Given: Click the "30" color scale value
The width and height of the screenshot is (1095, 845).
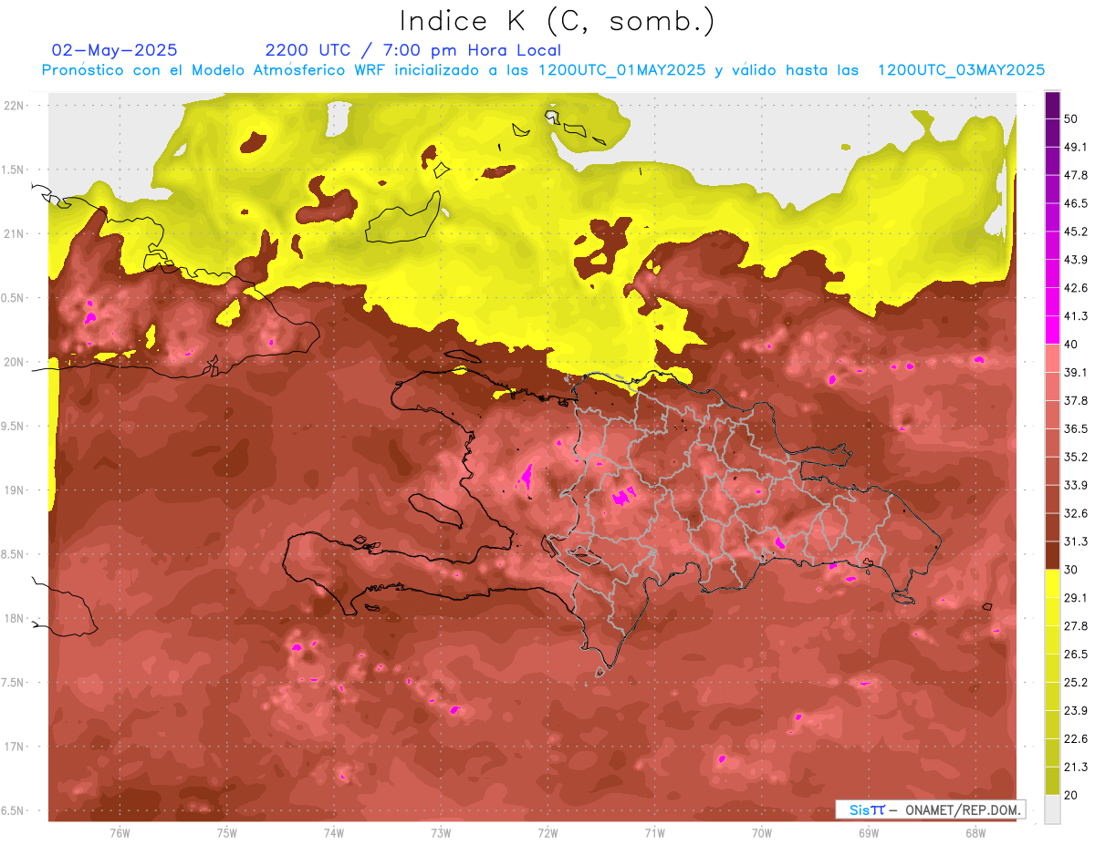Looking at the screenshot, I should (x=1071, y=570).
